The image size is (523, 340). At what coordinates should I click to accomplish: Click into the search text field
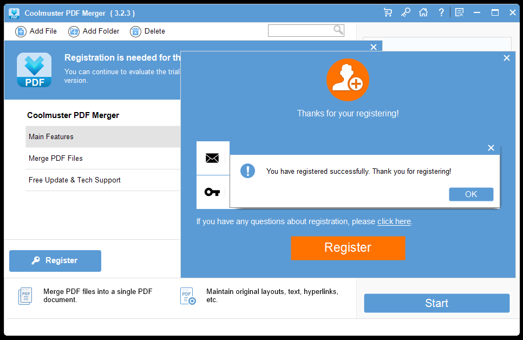[x=300, y=31]
